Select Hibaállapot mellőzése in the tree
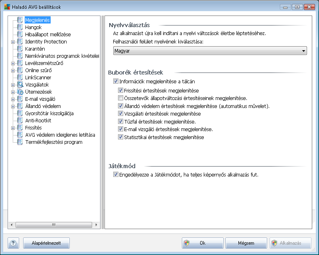Viewport: 319px width, 255px height. (x=48, y=34)
